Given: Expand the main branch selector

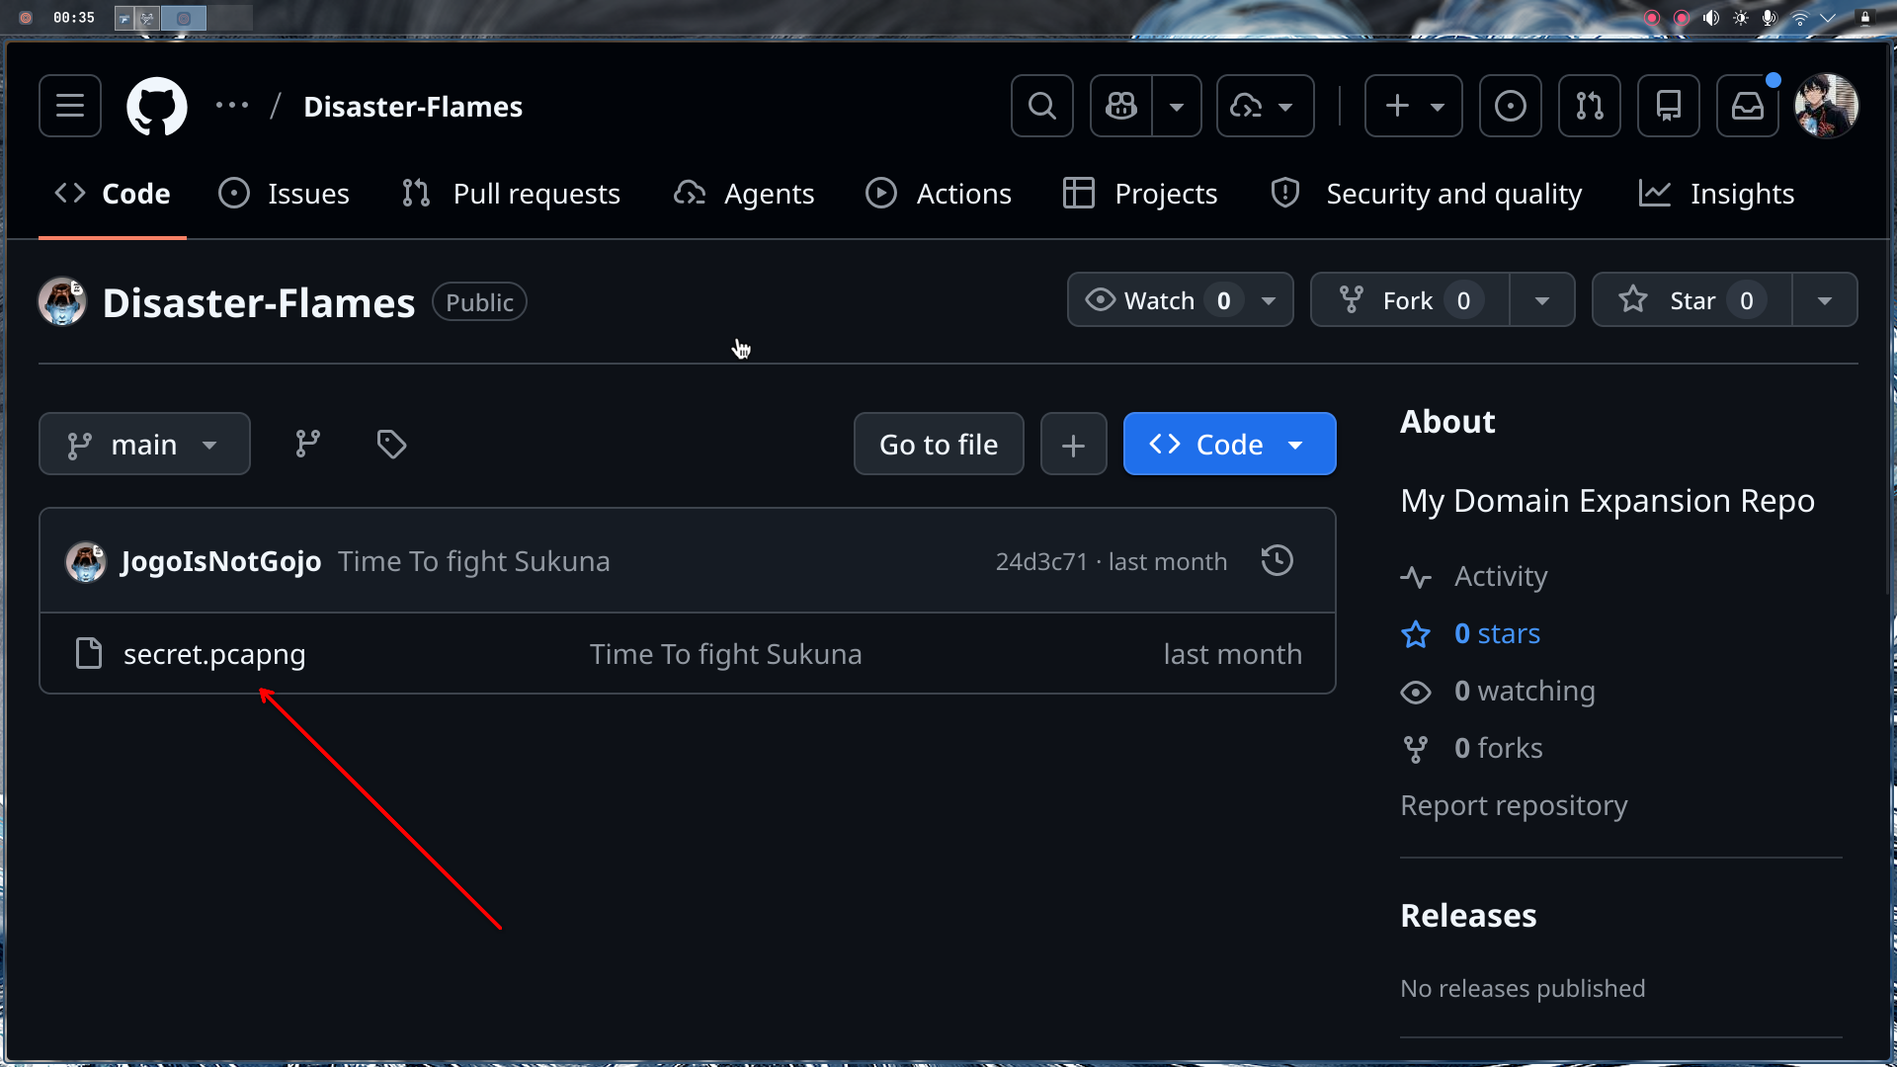Looking at the screenshot, I should (x=144, y=444).
